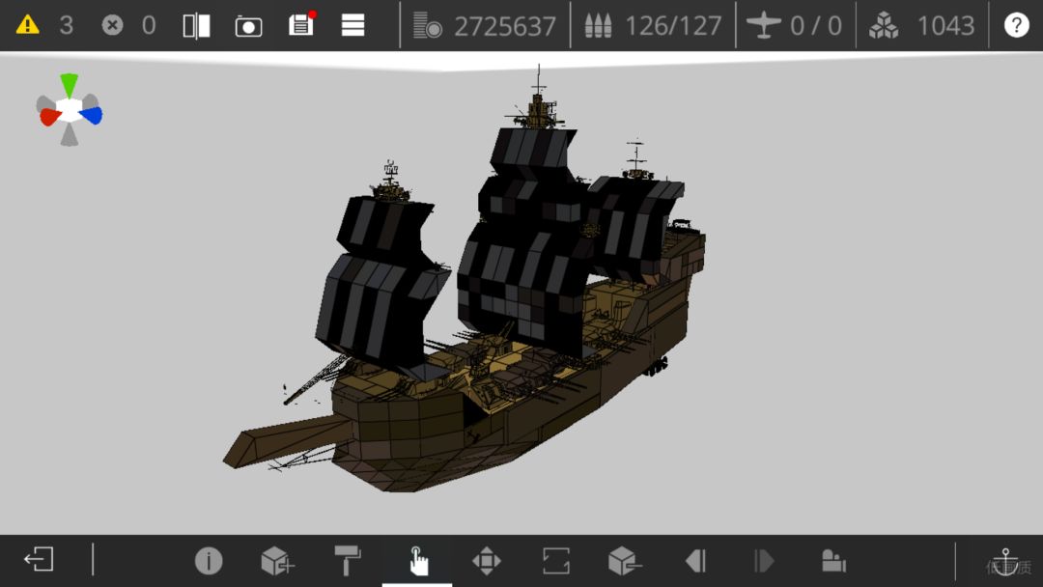Select the add part cube tool

[x=277, y=560]
